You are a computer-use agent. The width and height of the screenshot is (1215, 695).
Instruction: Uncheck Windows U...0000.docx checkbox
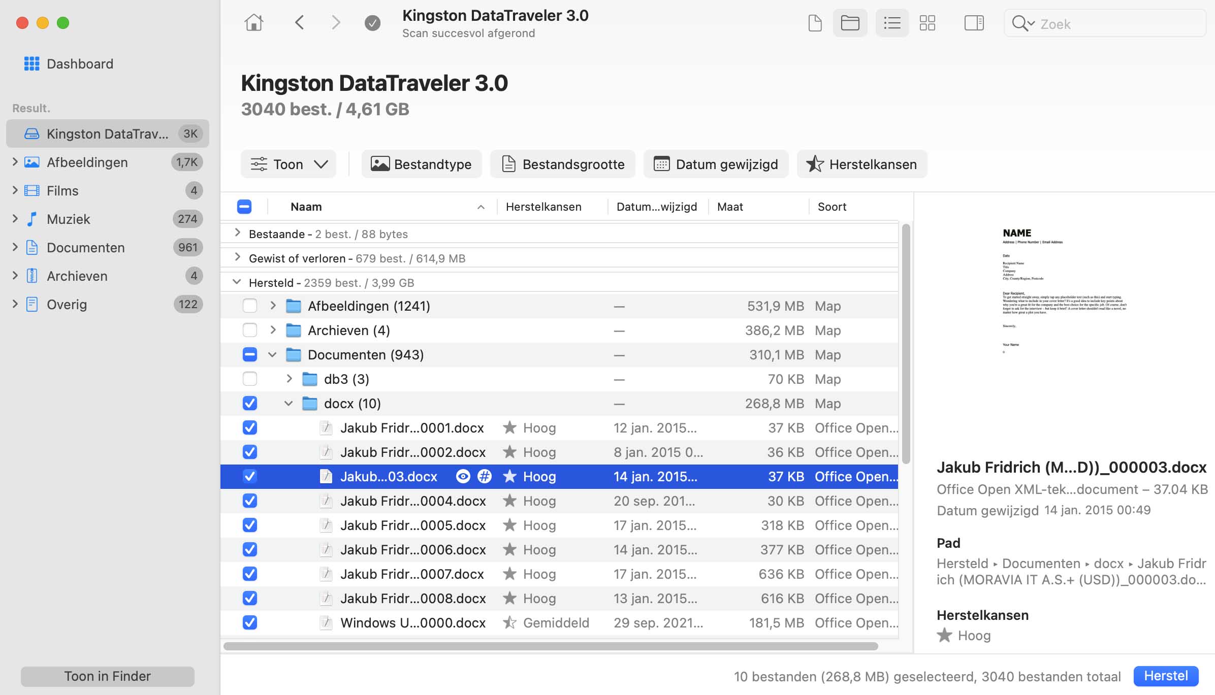point(250,623)
